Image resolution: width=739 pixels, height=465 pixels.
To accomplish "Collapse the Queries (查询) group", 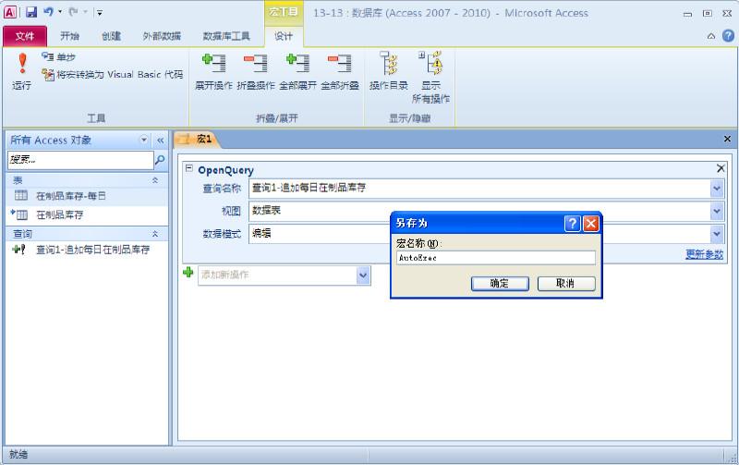I will click(155, 234).
